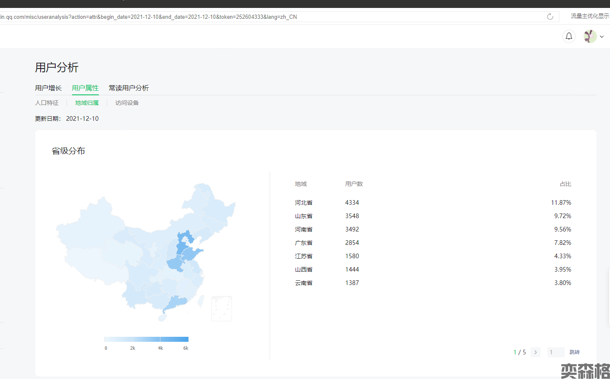The width and height of the screenshot is (610, 379).
Task: Switch to the 用户增长 tab
Action: click(x=48, y=88)
